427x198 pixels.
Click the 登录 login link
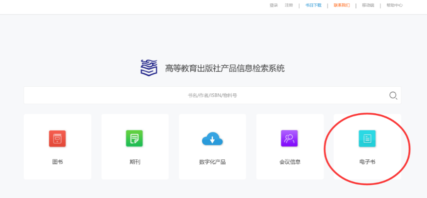pyautogui.click(x=274, y=5)
